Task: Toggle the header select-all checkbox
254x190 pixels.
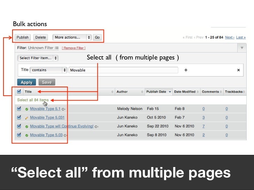Action: pos(19,92)
